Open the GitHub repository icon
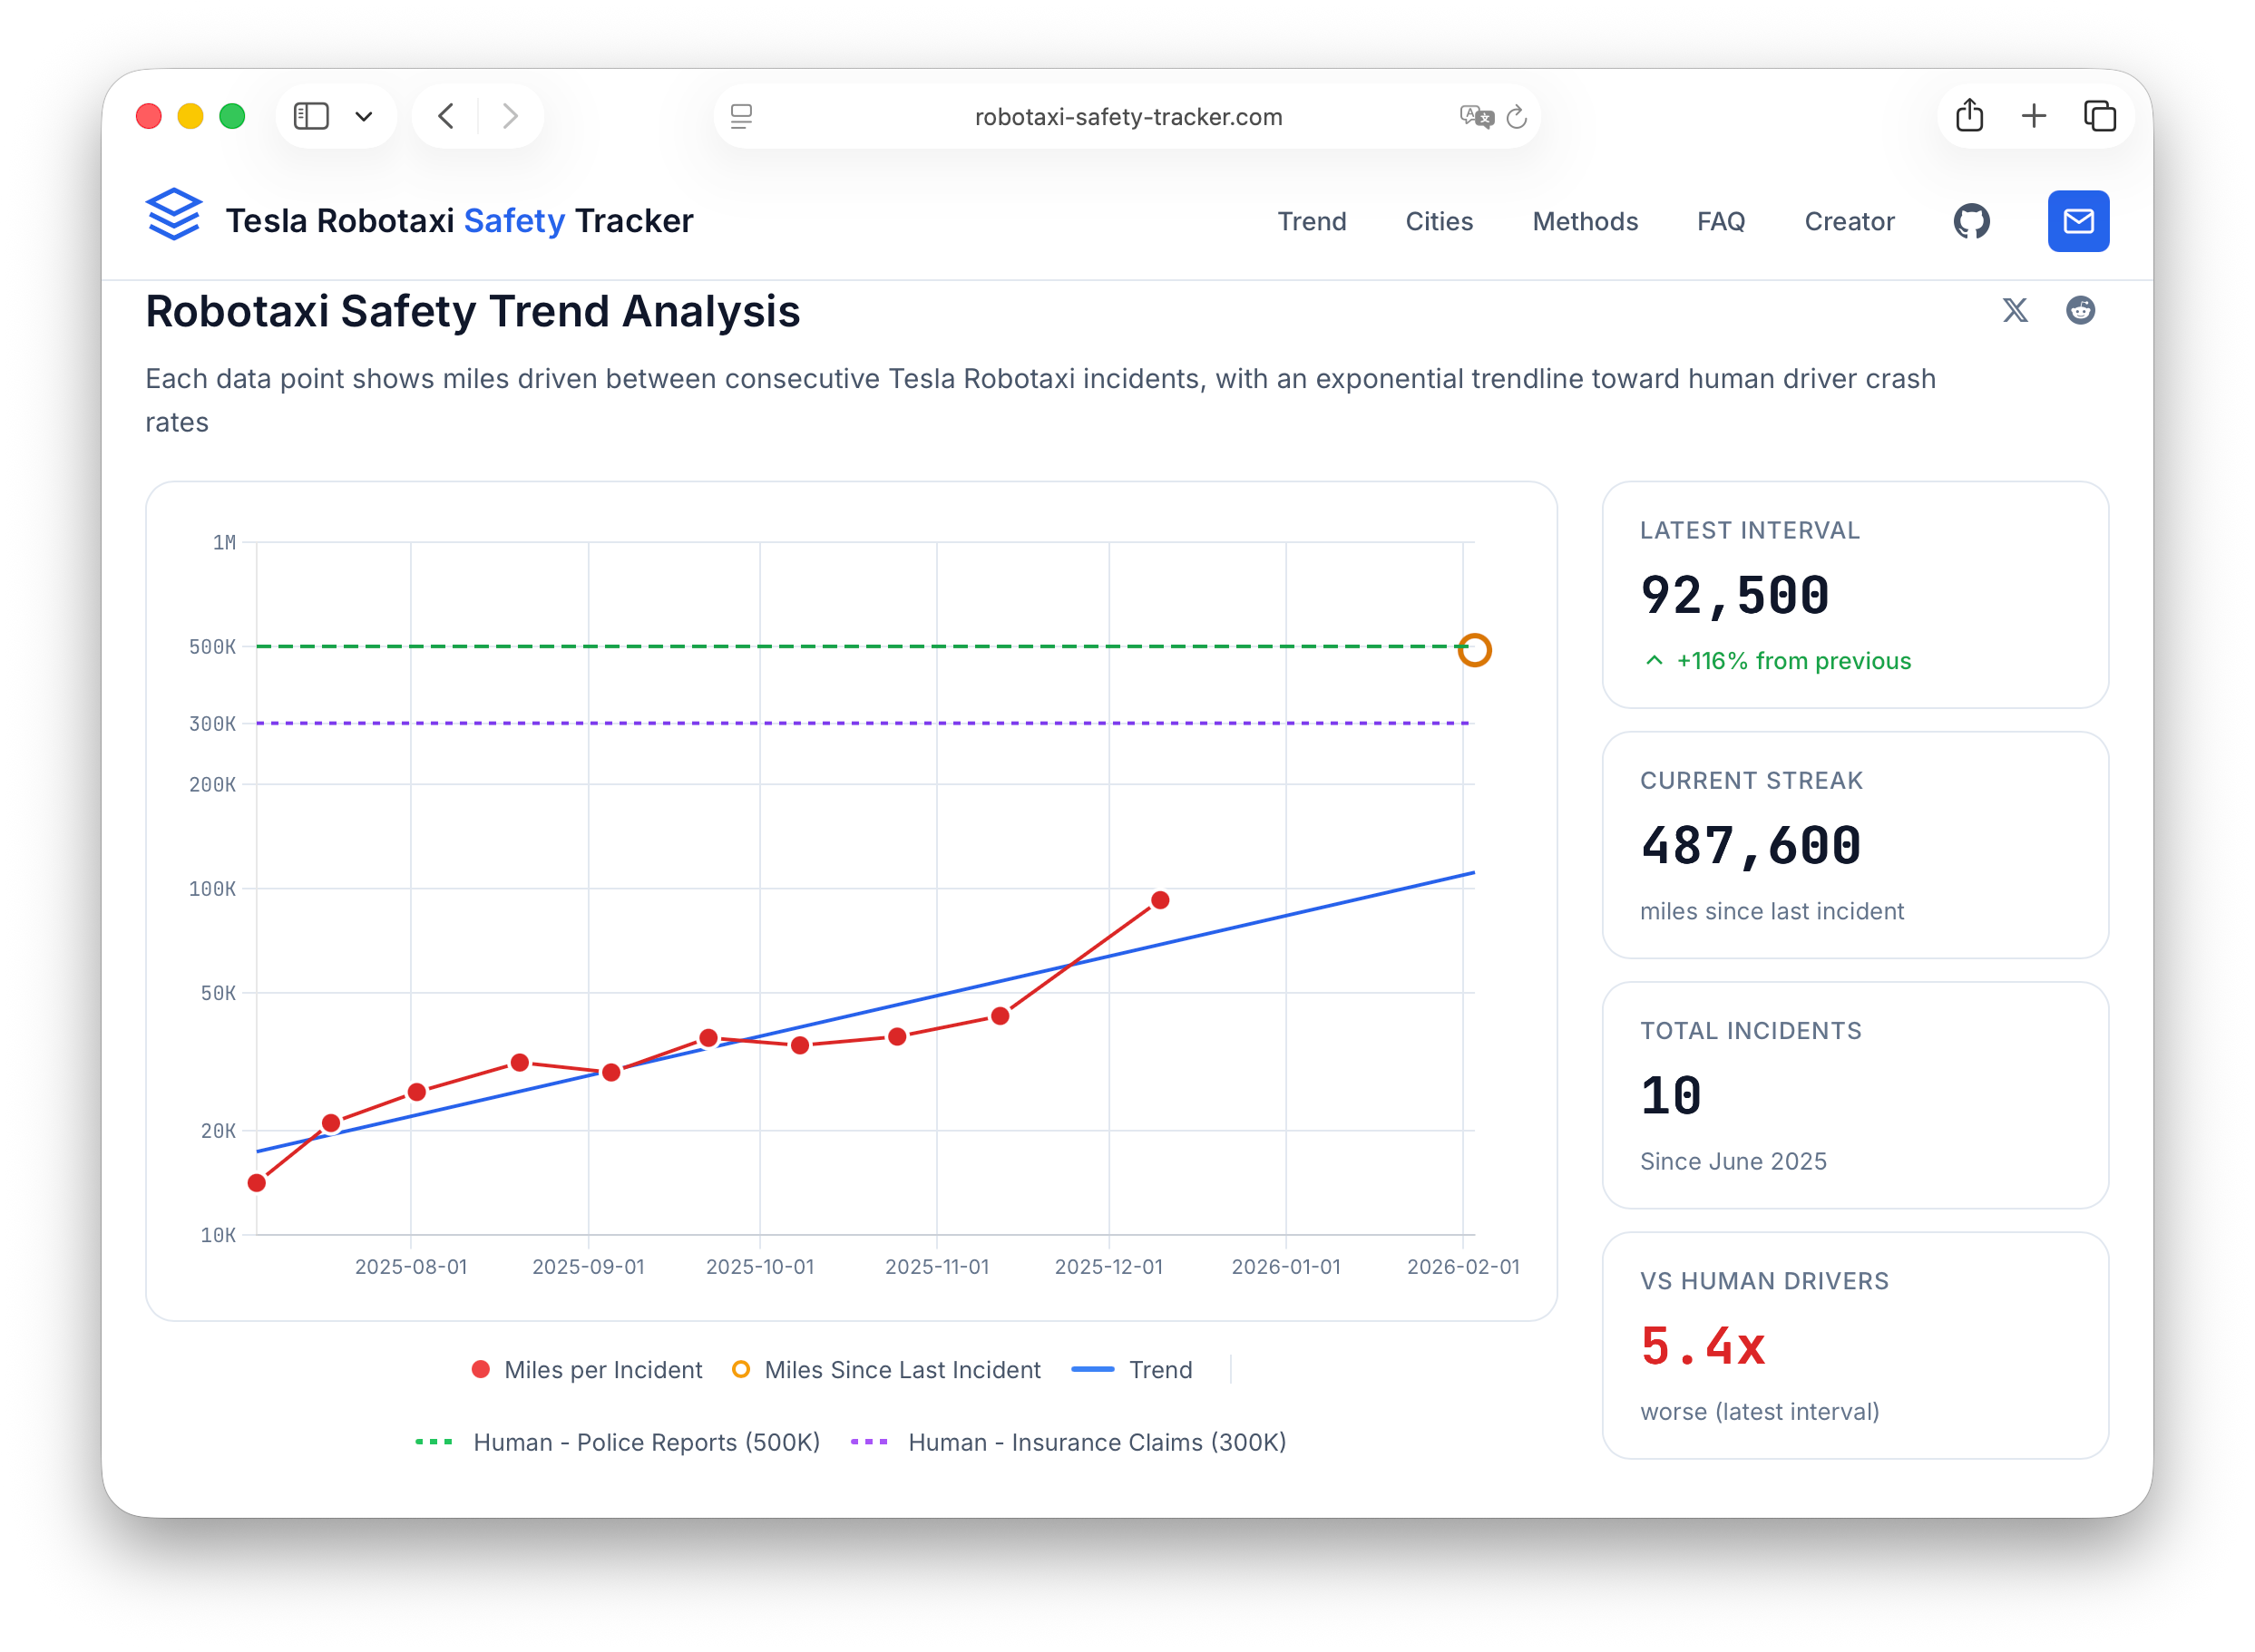Viewport: 2255px width, 1652px height. [x=1971, y=221]
